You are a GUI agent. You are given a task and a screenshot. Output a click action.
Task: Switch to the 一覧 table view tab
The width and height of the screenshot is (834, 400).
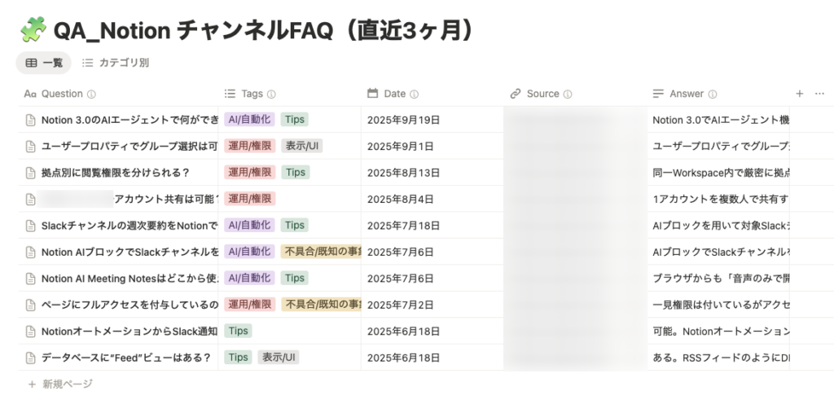[x=44, y=63]
